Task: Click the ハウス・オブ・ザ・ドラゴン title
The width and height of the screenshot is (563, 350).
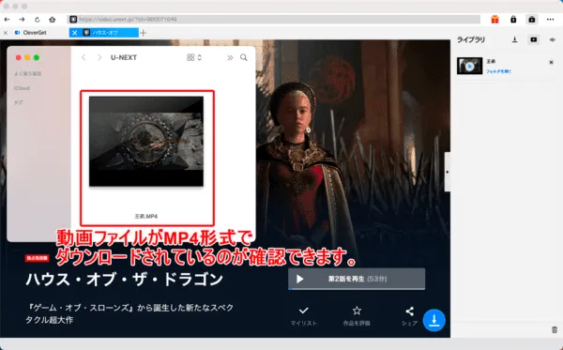Action: [124, 280]
